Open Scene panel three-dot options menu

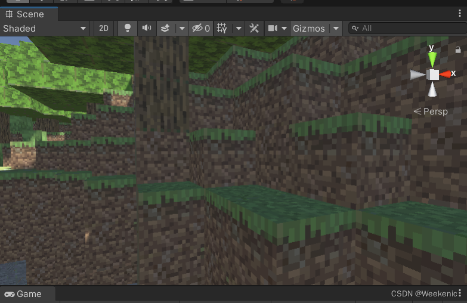pos(460,13)
